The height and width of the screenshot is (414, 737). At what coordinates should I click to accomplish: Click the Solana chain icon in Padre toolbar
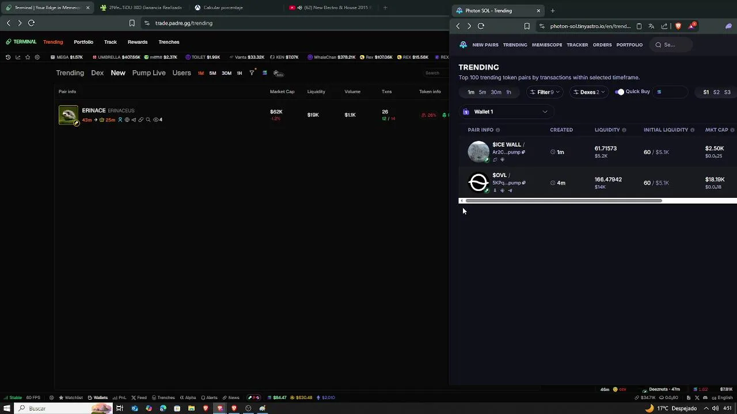pyautogui.click(x=265, y=73)
